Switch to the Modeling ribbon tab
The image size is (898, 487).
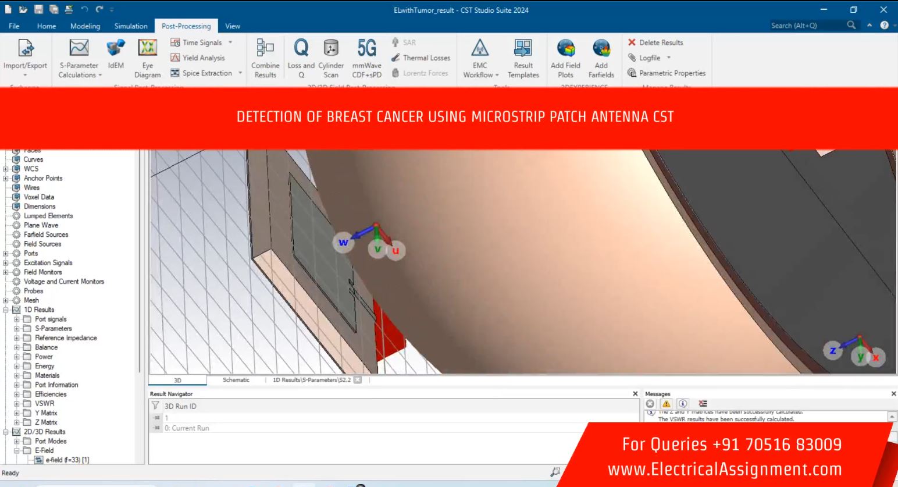point(85,26)
